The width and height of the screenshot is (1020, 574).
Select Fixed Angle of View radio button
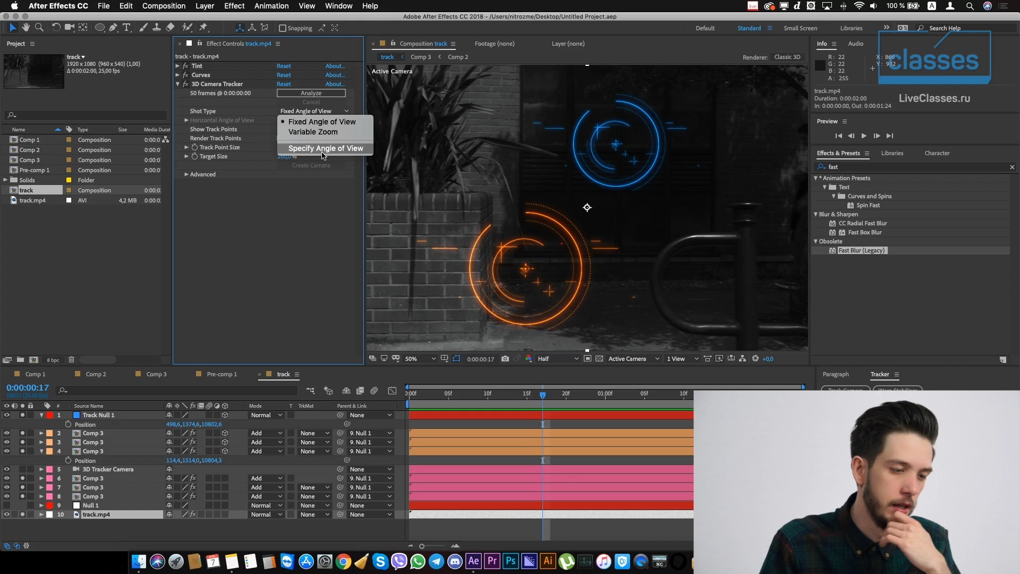[x=321, y=121]
